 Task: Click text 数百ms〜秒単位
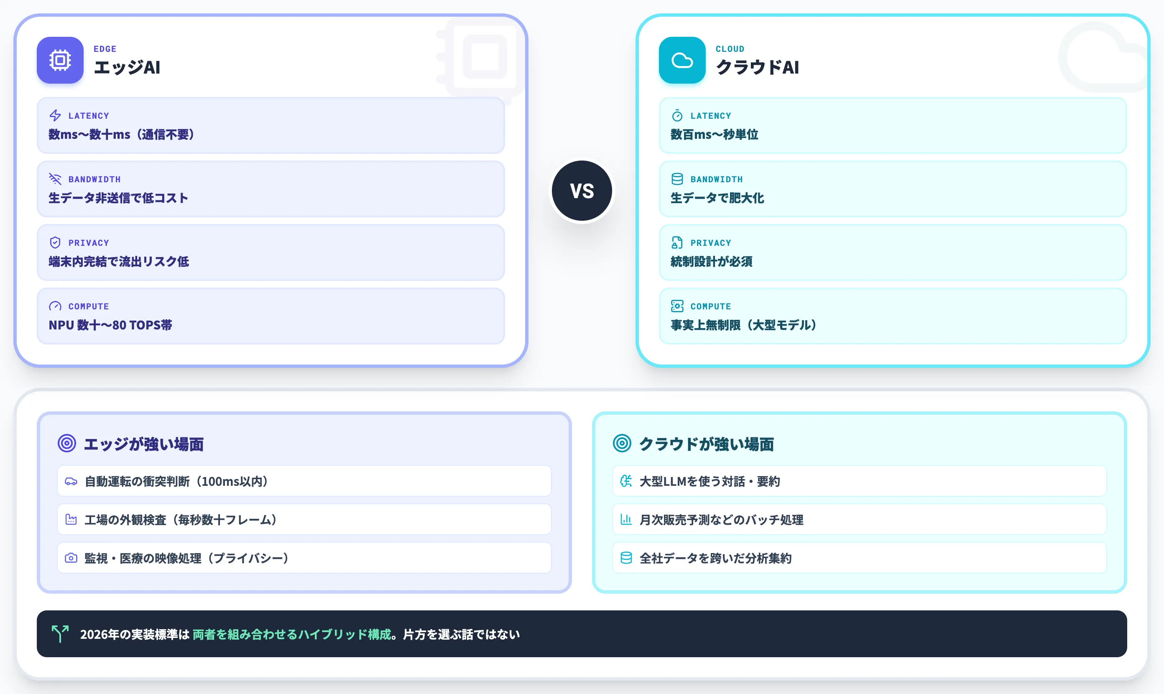(x=715, y=135)
